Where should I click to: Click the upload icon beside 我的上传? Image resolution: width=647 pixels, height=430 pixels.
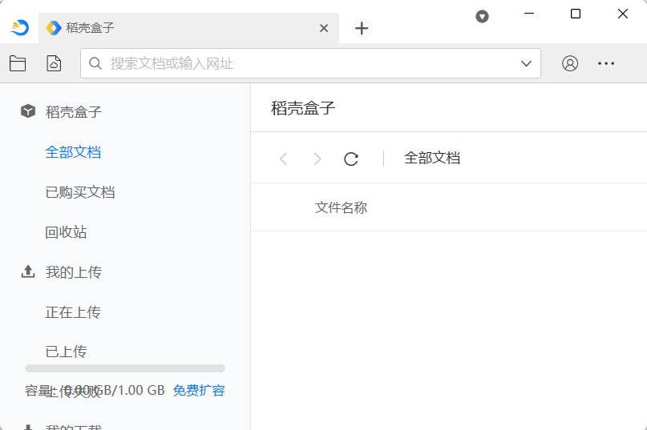[x=28, y=271]
